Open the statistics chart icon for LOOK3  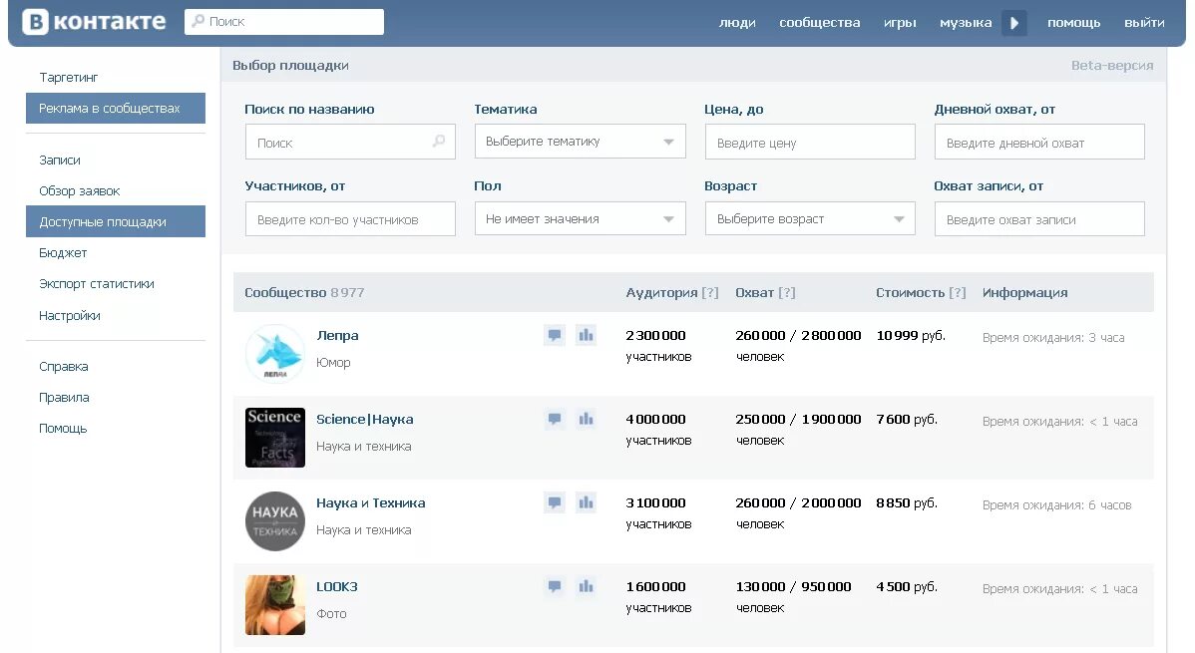click(586, 587)
